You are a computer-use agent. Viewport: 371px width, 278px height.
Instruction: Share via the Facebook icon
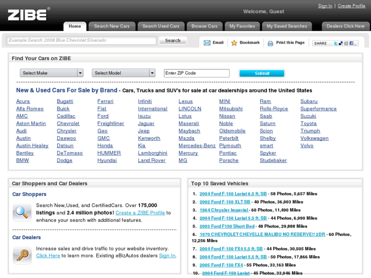pyautogui.click(x=352, y=43)
